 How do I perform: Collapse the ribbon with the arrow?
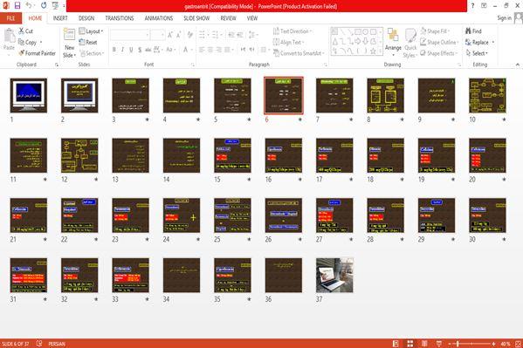518,65
